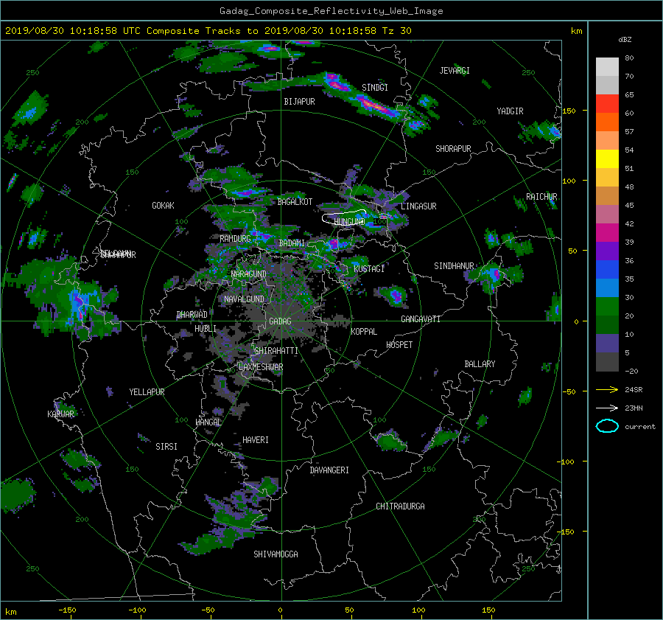Click the Gadag_Composite_Reflectivity_Web_Image title

[x=331, y=11]
